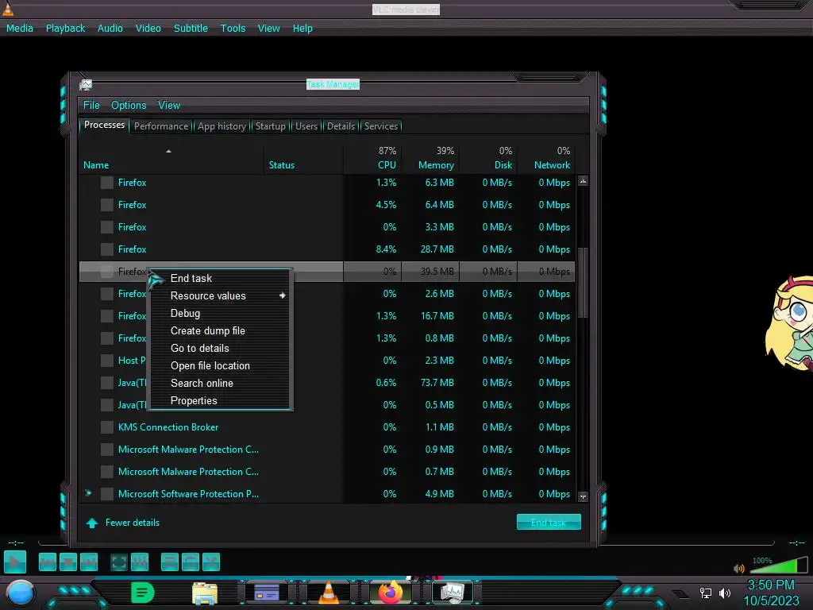Open Task Manager View menu
The image size is (813, 610).
point(169,106)
